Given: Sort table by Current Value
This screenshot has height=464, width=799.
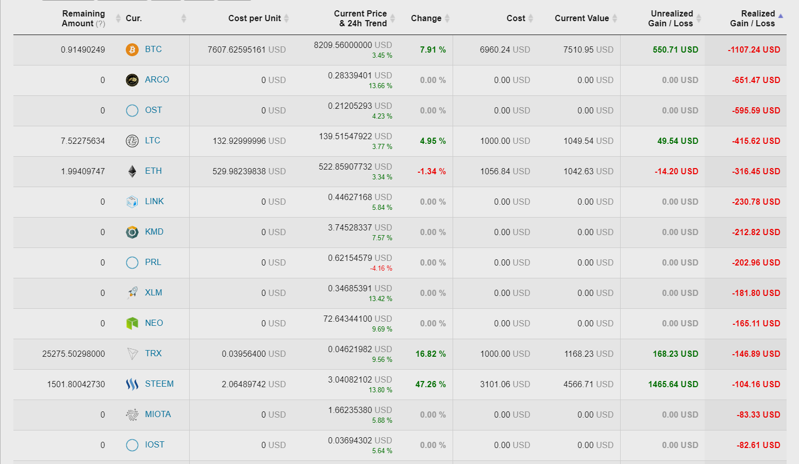Looking at the screenshot, I should tap(581, 19).
